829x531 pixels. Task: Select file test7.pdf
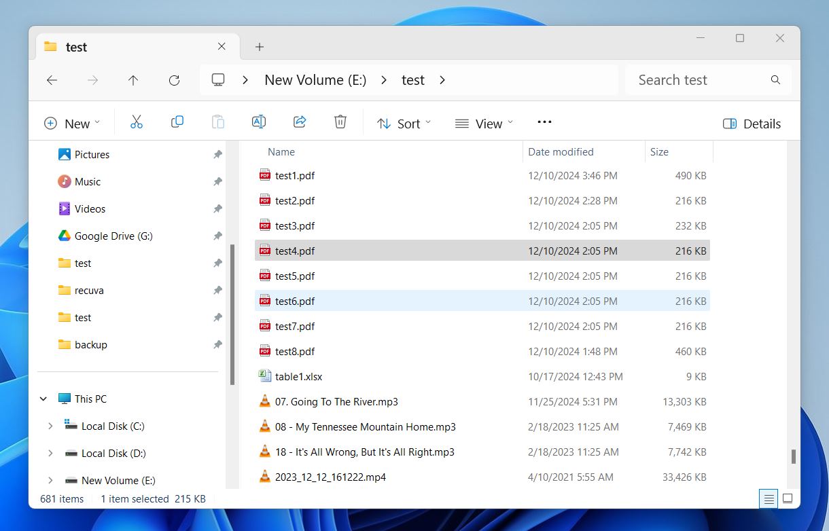point(482,326)
